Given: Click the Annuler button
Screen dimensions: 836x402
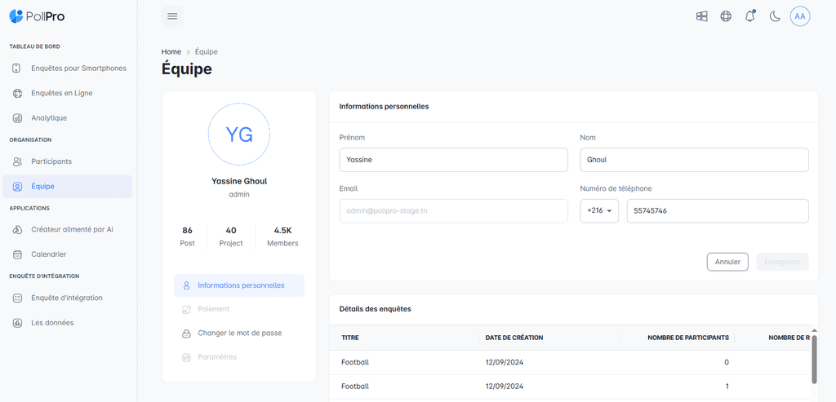Looking at the screenshot, I should coord(727,262).
